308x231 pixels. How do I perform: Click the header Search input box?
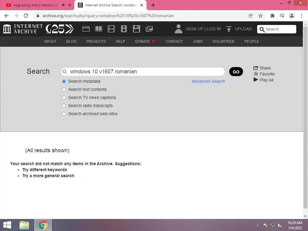tap(277, 29)
